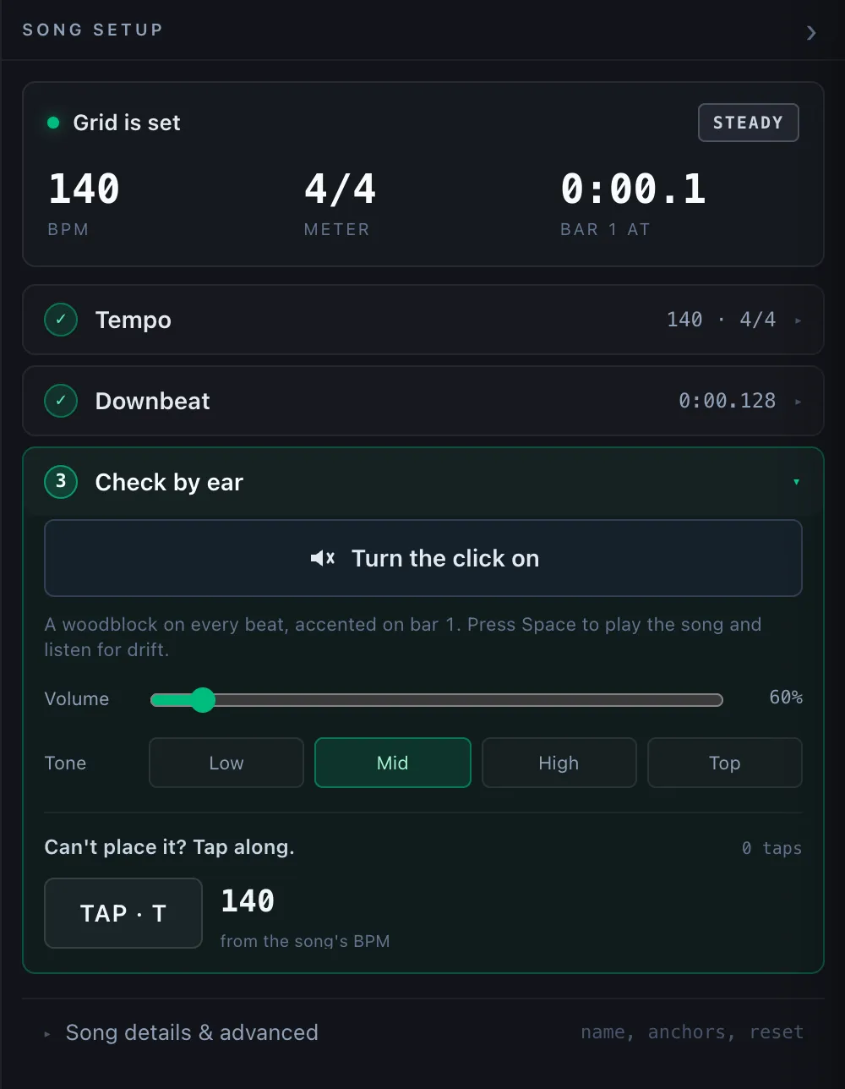Click the green Grid is set status dot

pos(53,123)
